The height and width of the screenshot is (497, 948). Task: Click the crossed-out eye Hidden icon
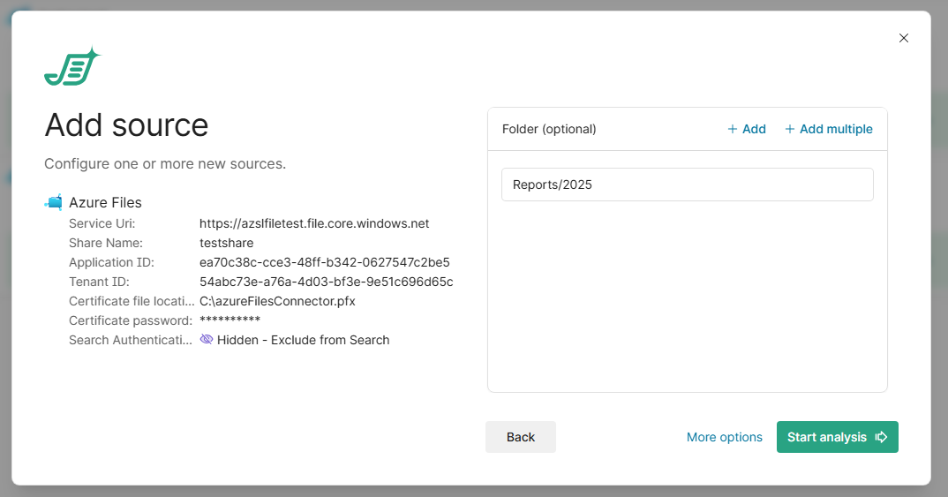coord(207,340)
